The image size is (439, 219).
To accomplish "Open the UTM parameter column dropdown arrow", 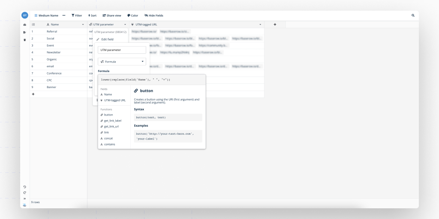I will (125, 24).
